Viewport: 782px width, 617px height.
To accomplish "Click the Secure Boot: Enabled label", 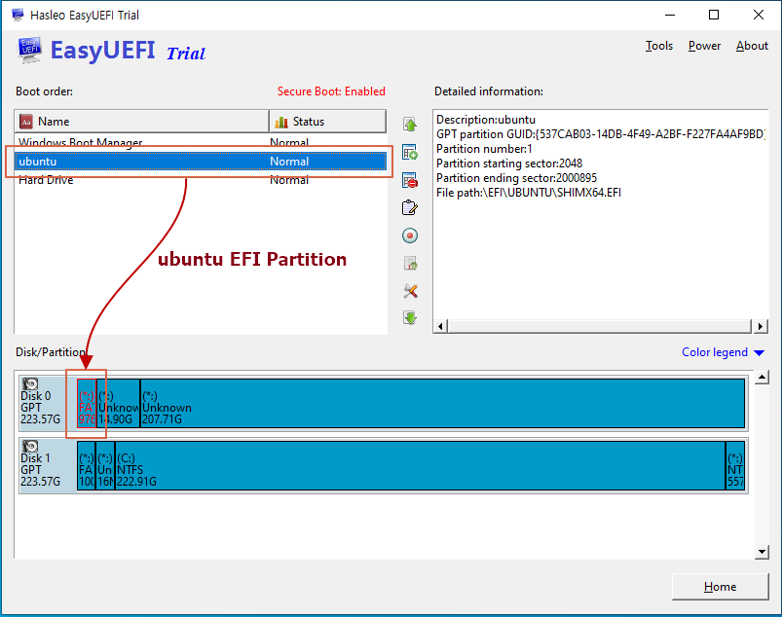I will [331, 91].
